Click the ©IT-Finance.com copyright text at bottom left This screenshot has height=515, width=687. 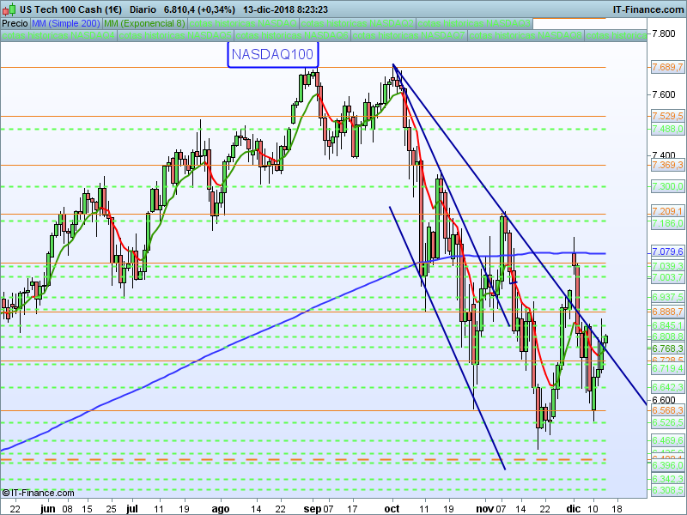pyautogui.click(x=38, y=493)
